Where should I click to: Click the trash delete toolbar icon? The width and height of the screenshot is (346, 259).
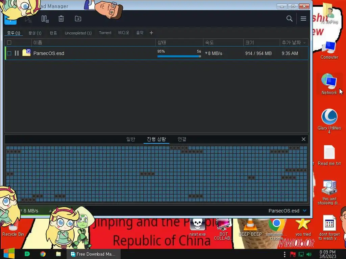[61, 19]
